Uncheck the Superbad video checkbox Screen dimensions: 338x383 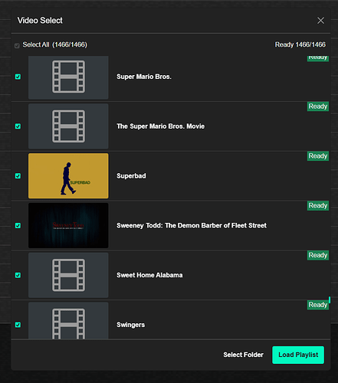(x=18, y=176)
